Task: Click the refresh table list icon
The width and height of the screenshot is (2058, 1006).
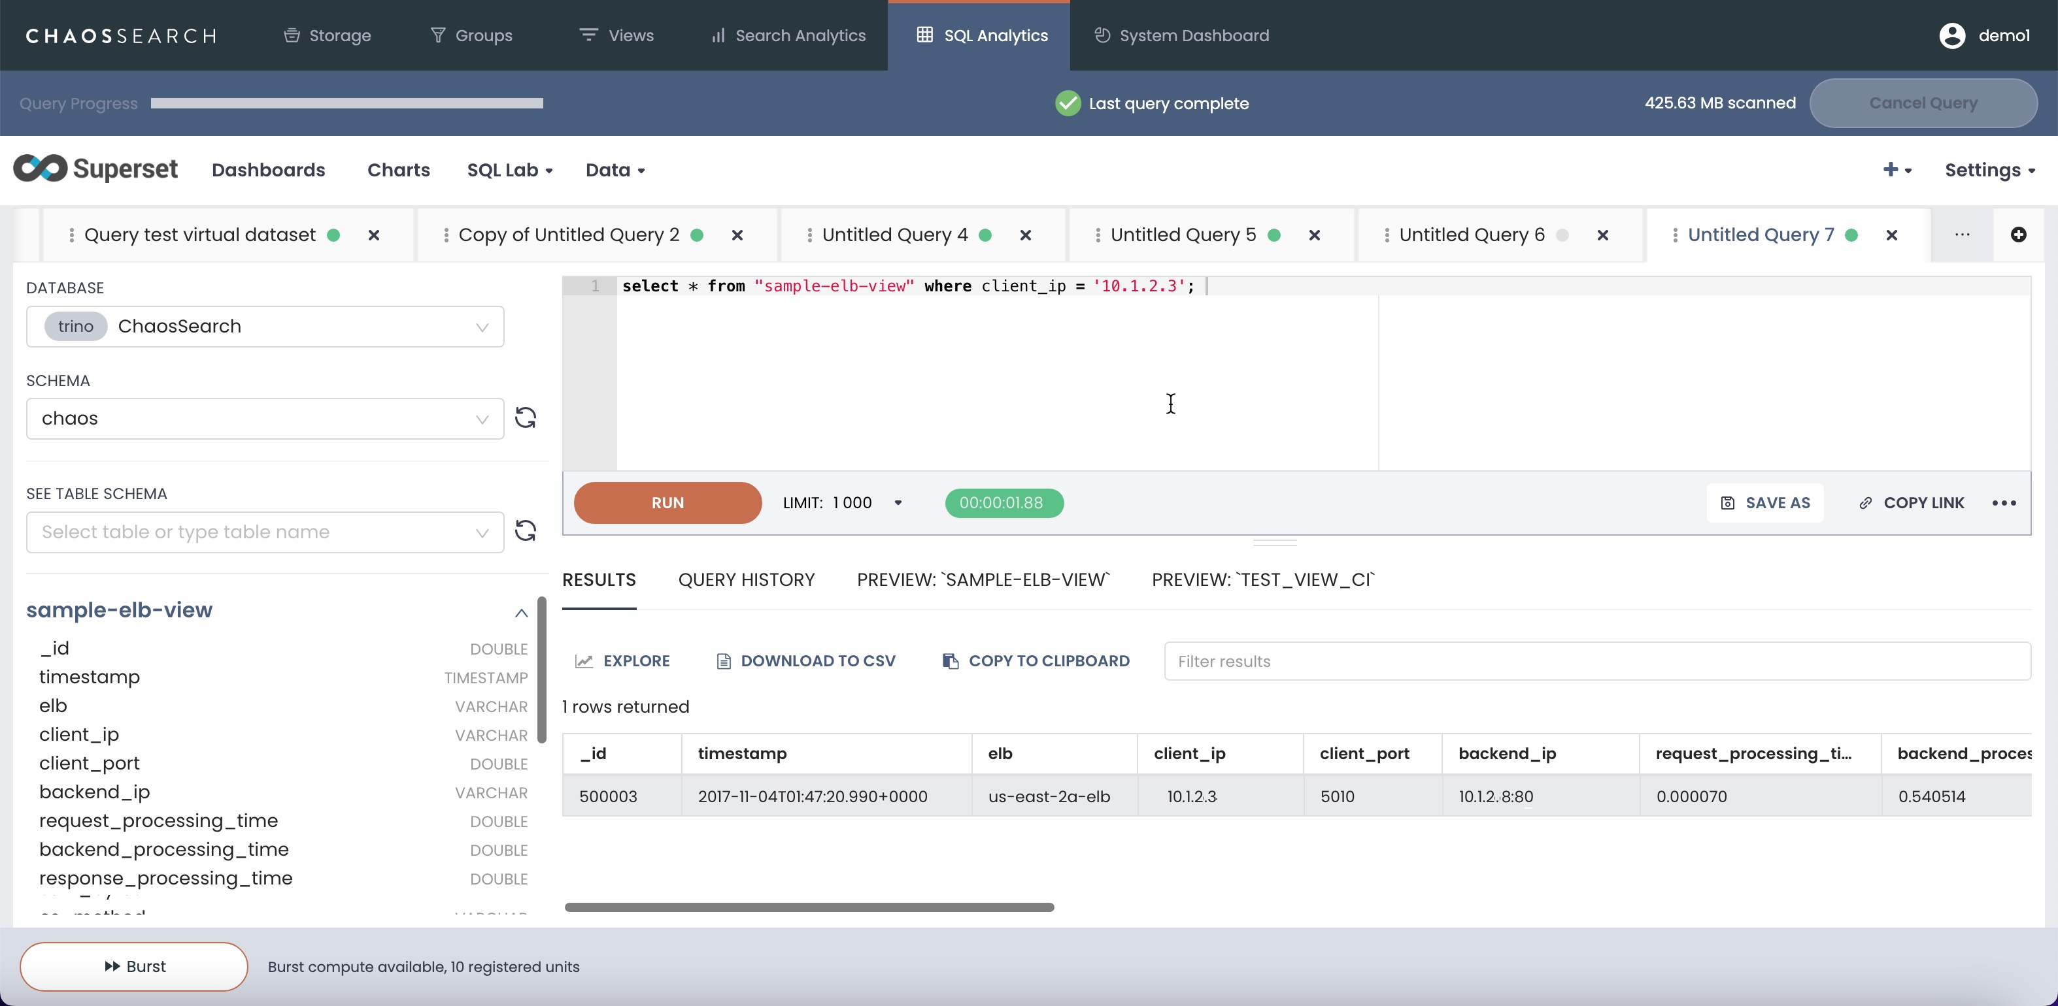Action: click(525, 531)
